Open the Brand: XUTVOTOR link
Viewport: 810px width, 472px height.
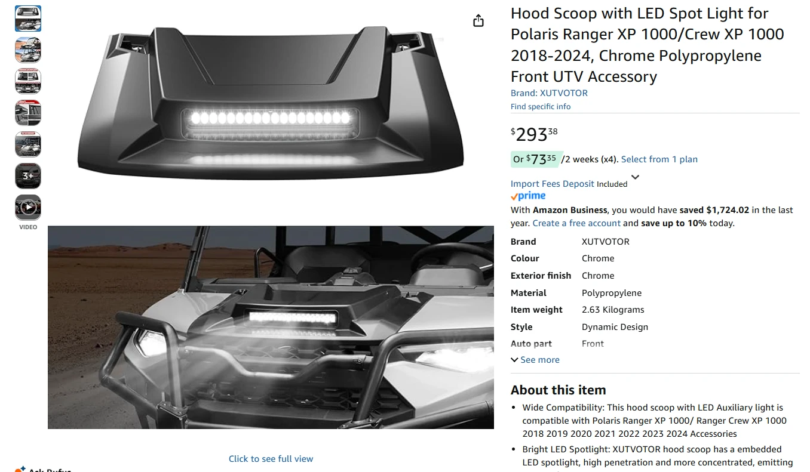pyautogui.click(x=549, y=93)
